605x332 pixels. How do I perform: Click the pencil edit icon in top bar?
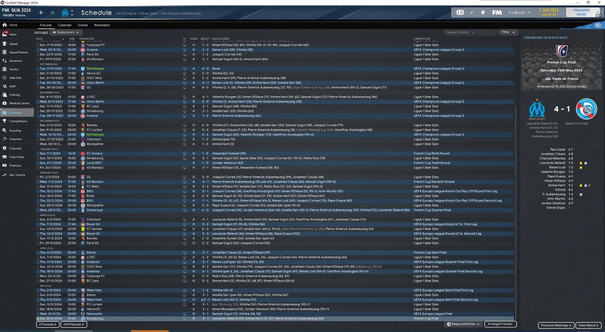coord(471,12)
